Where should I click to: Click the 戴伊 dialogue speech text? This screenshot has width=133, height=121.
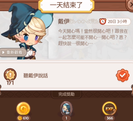93,37
